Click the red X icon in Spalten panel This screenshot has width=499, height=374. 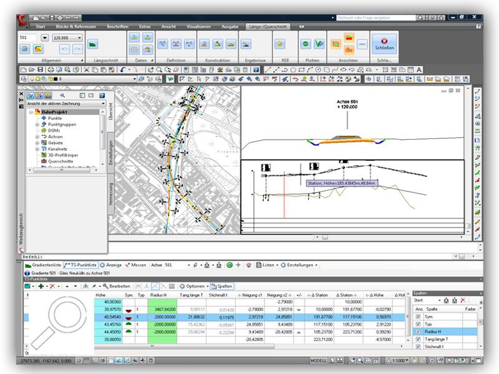pyautogui.click(x=463, y=300)
